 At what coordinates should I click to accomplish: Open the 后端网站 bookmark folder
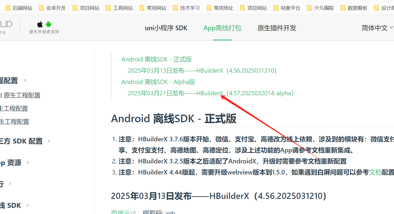[x=19, y=8]
